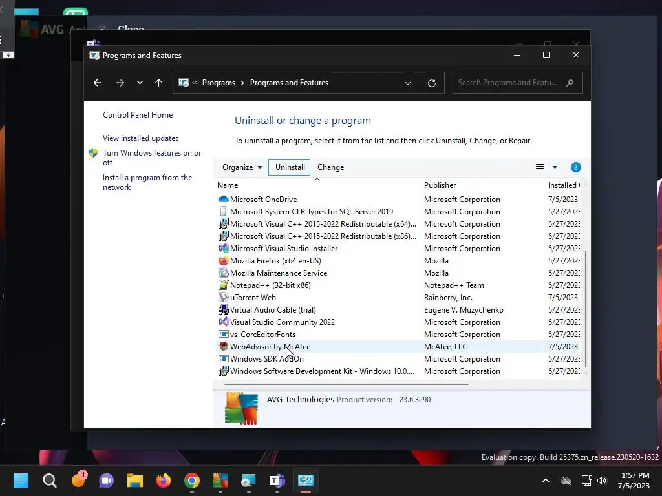The height and width of the screenshot is (496, 662).
Task: Click the Uninstall button
Action: (290, 167)
